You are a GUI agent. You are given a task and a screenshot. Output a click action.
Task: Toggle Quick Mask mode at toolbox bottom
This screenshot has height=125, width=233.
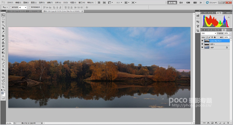click(x=3, y=98)
